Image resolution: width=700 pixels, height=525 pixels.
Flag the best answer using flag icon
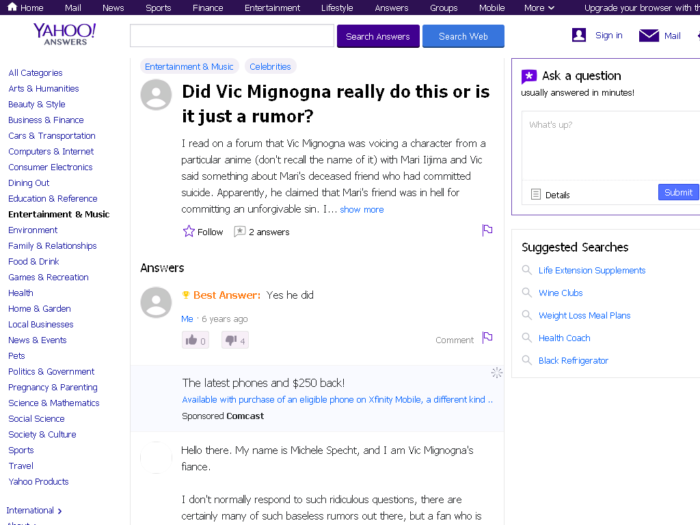click(487, 338)
